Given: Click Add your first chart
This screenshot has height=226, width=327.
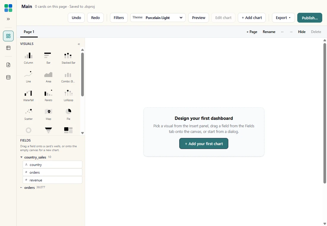Looking at the screenshot, I should tap(204, 144).
